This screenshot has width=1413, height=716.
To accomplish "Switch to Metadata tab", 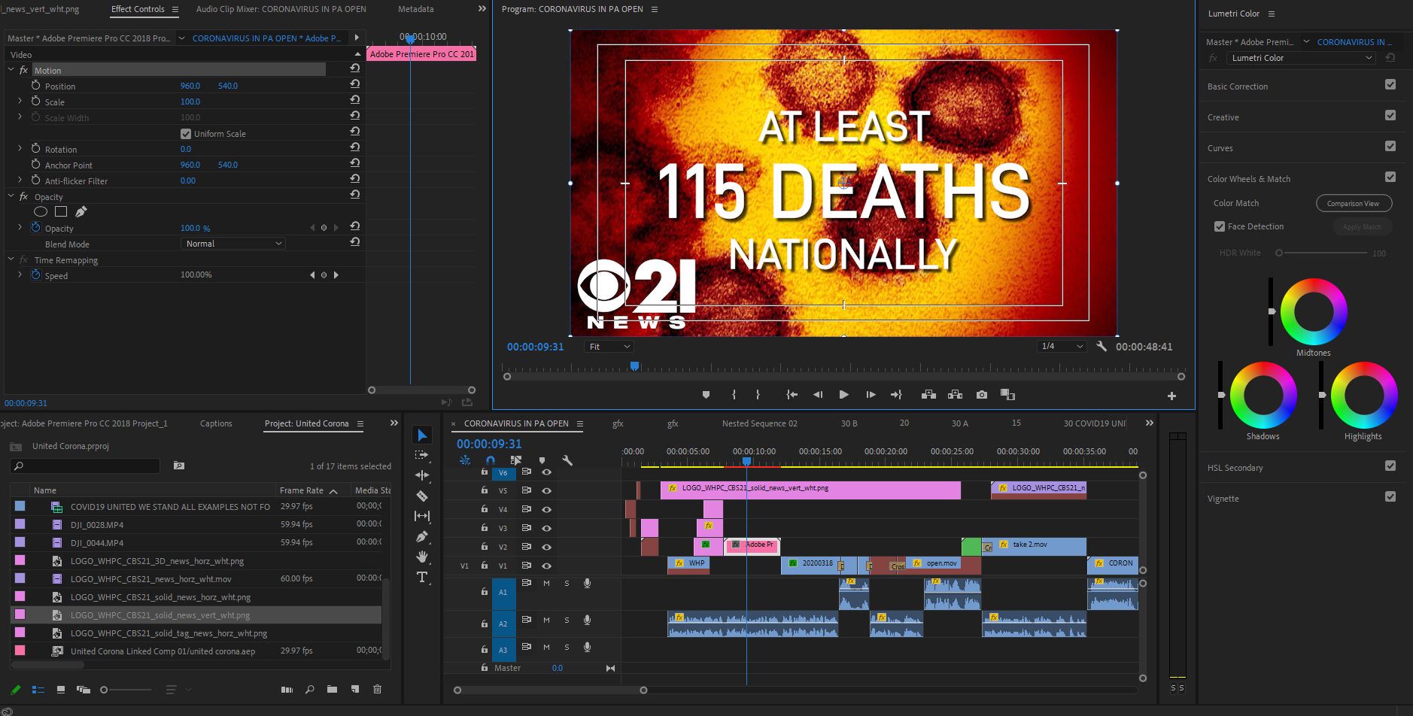I will coord(415,9).
